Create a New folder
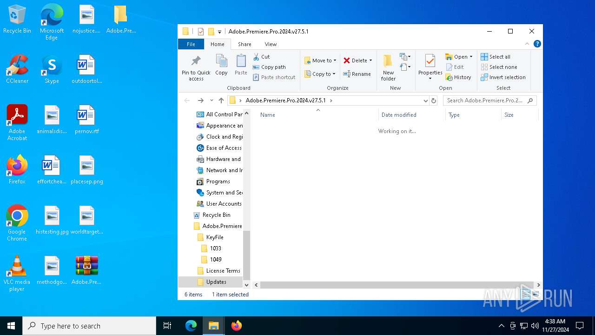This screenshot has height=335, width=595. pyautogui.click(x=388, y=67)
